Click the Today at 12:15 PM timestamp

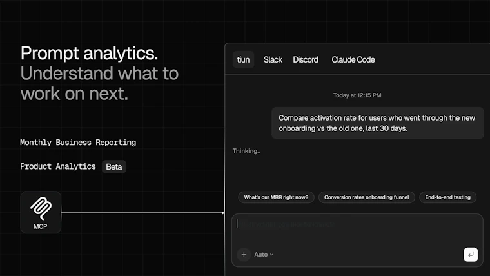pyautogui.click(x=357, y=95)
